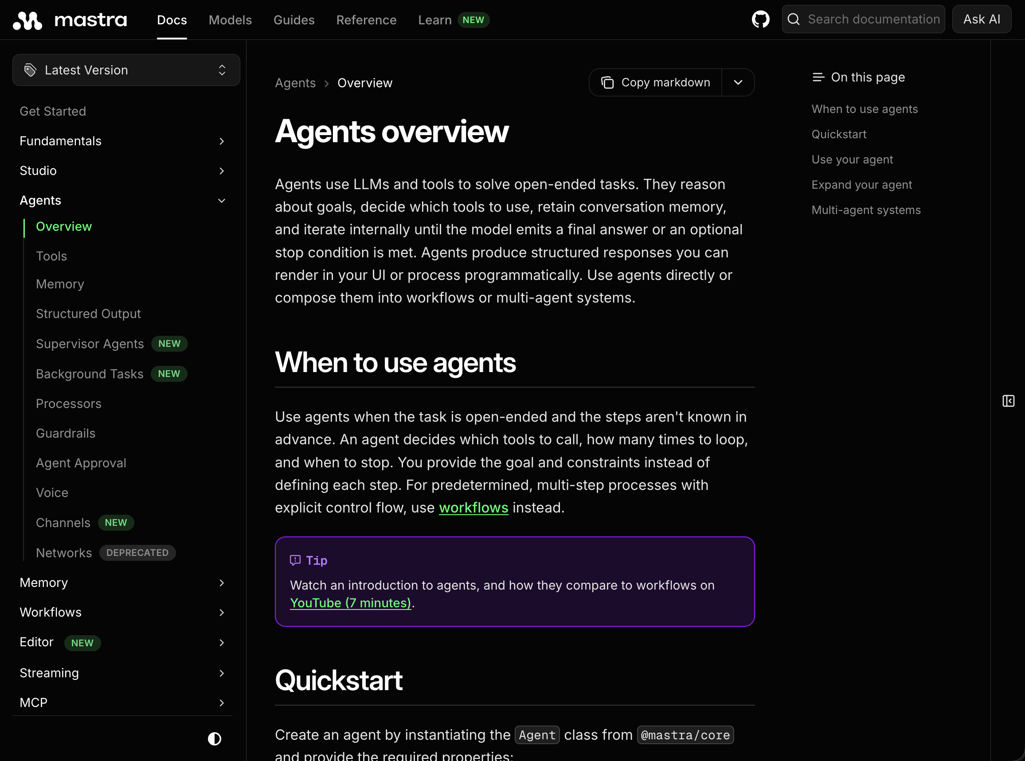Image resolution: width=1025 pixels, height=761 pixels.
Task: Open Channels page
Action: 63,523
